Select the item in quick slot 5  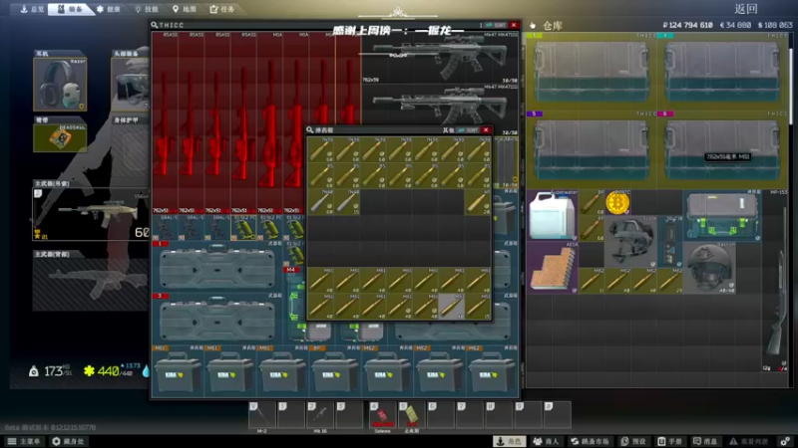(411, 415)
